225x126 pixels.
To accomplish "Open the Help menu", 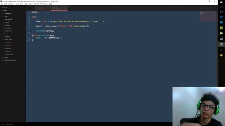I will point(50,4).
